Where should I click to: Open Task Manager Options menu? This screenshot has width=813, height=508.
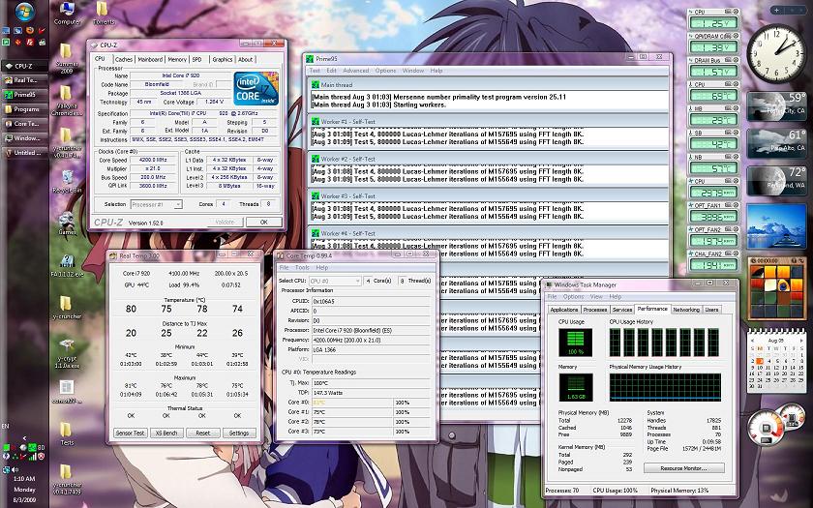573,296
